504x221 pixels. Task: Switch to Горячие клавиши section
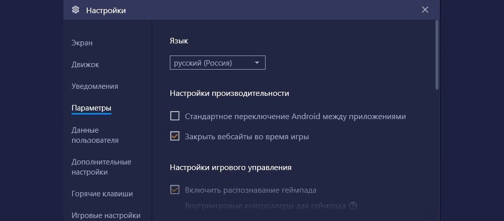click(x=102, y=194)
